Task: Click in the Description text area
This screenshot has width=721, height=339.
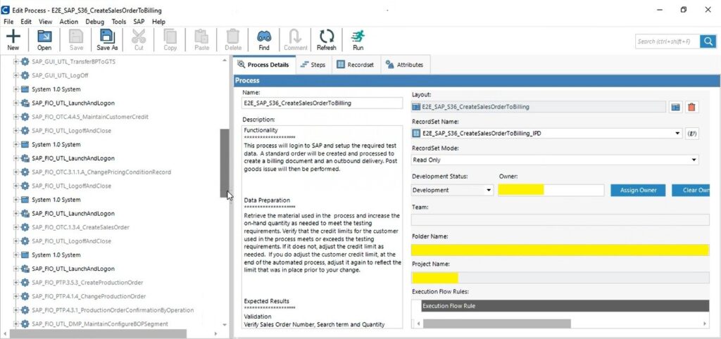Action: [x=322, y=227]
